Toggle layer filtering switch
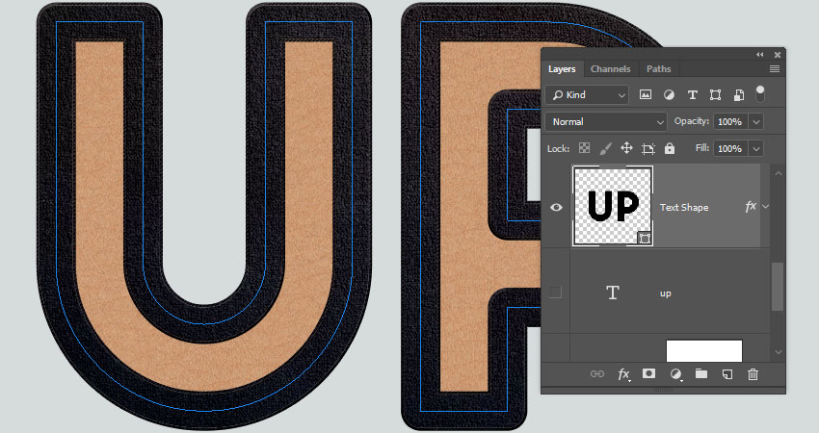Screen dimensions: 819x433 click(x=760, y=94)
